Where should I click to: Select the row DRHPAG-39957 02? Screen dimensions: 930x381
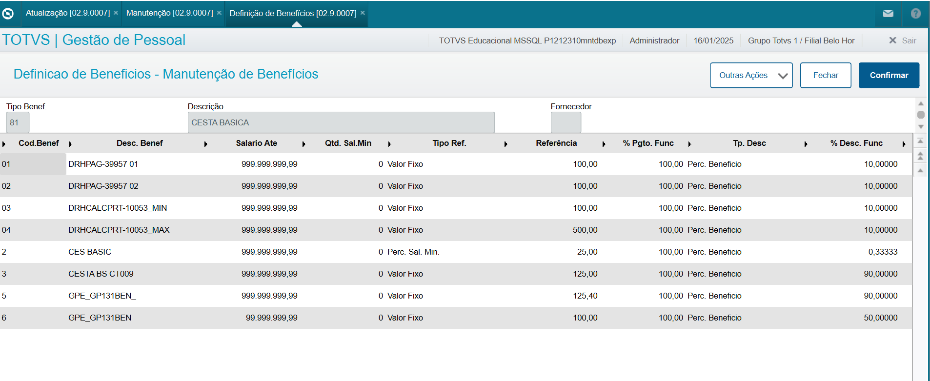456,186
